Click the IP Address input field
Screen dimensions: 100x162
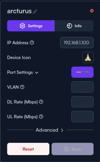coord(77,42)
